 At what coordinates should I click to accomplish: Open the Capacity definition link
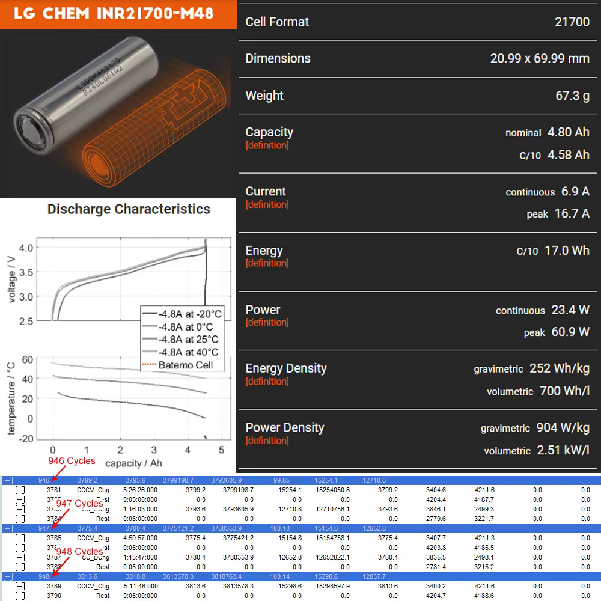(267, 145)
